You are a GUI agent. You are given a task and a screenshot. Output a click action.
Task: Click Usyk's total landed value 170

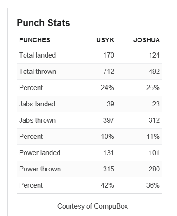tap(109, 55)
